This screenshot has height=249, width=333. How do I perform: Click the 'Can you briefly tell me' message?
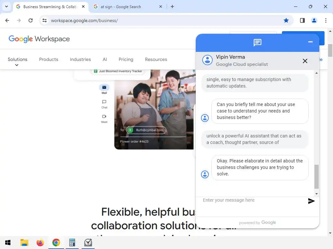coord(260,111)
